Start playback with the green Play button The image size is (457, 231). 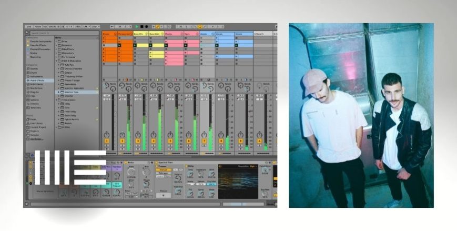pyautogui.click(x=137, y=26)
